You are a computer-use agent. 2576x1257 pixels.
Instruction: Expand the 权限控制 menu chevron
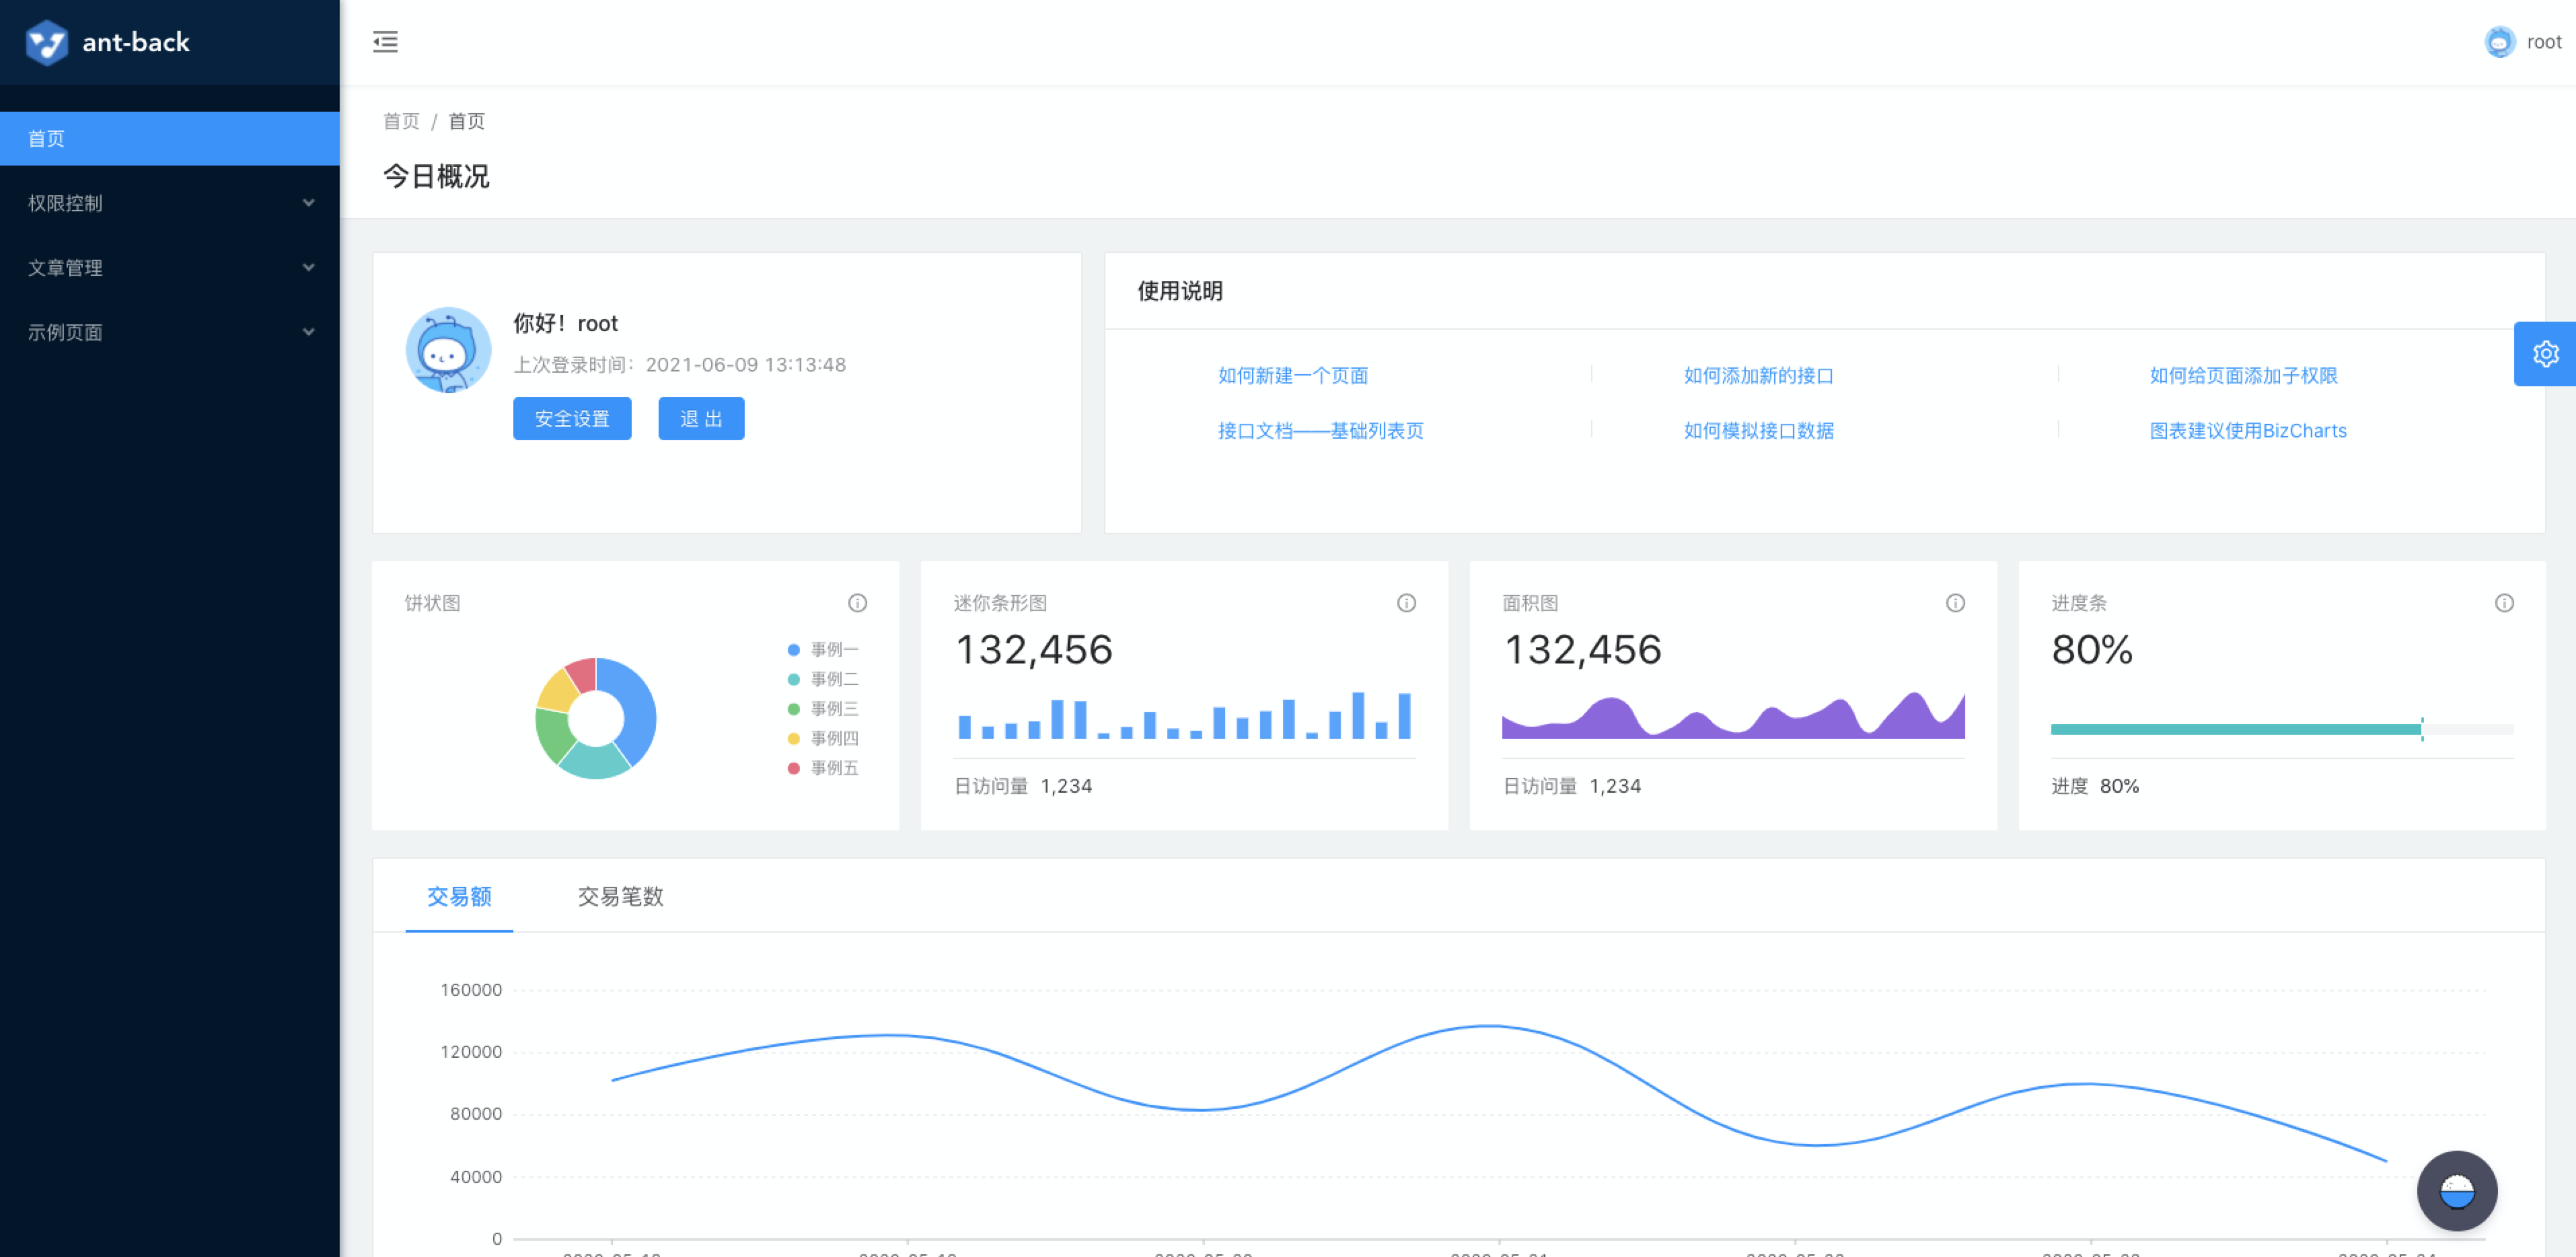[x=309, y=203]
